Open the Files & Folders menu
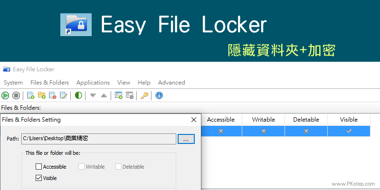380x190 pixels. tap(50, 82)
